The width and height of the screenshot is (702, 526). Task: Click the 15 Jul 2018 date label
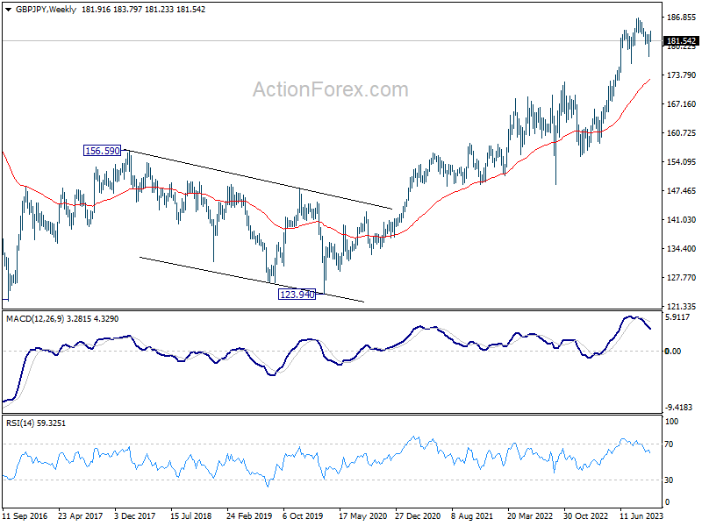[x=191, y=516]
